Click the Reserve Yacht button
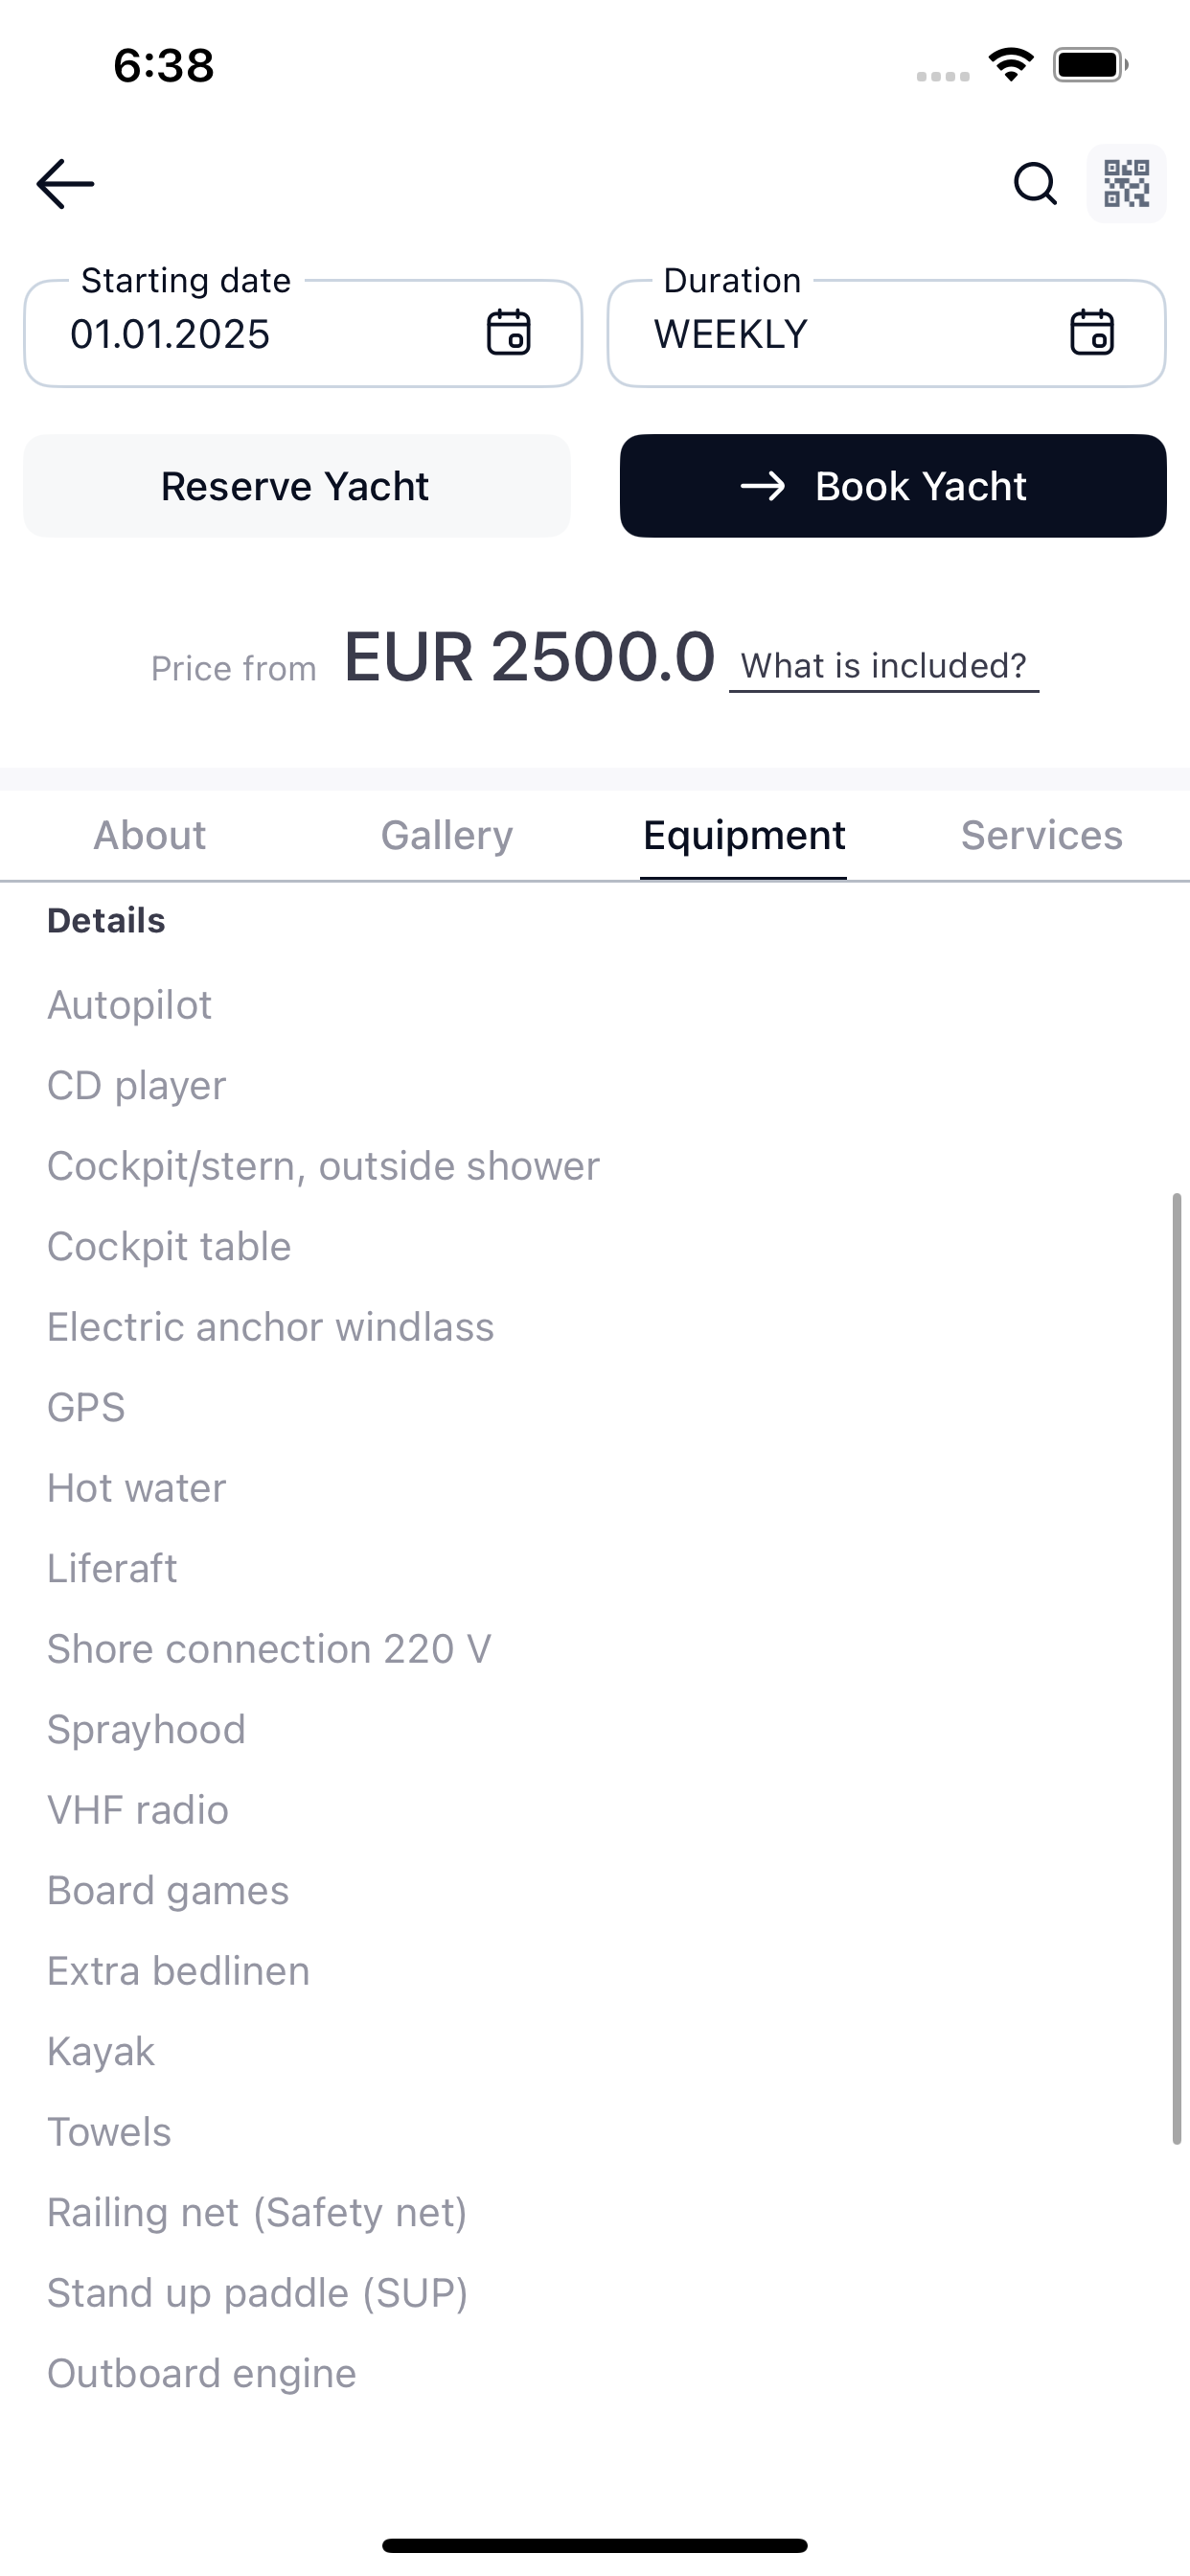Screen dimensions: 1190x2576 [x=297, y=486]
